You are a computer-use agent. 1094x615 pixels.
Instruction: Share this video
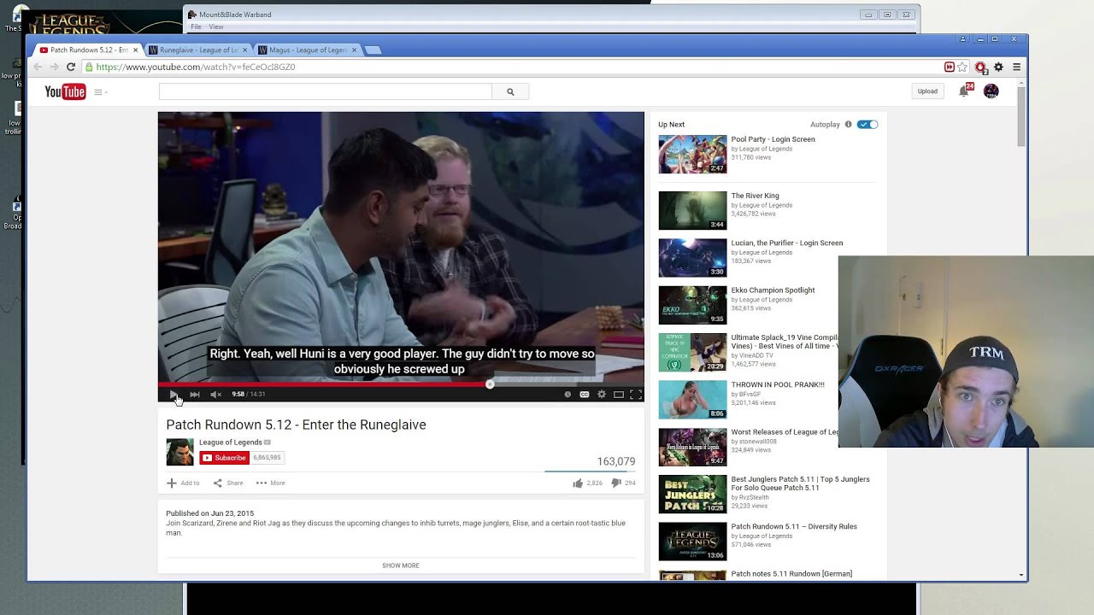tap(228, 483)
